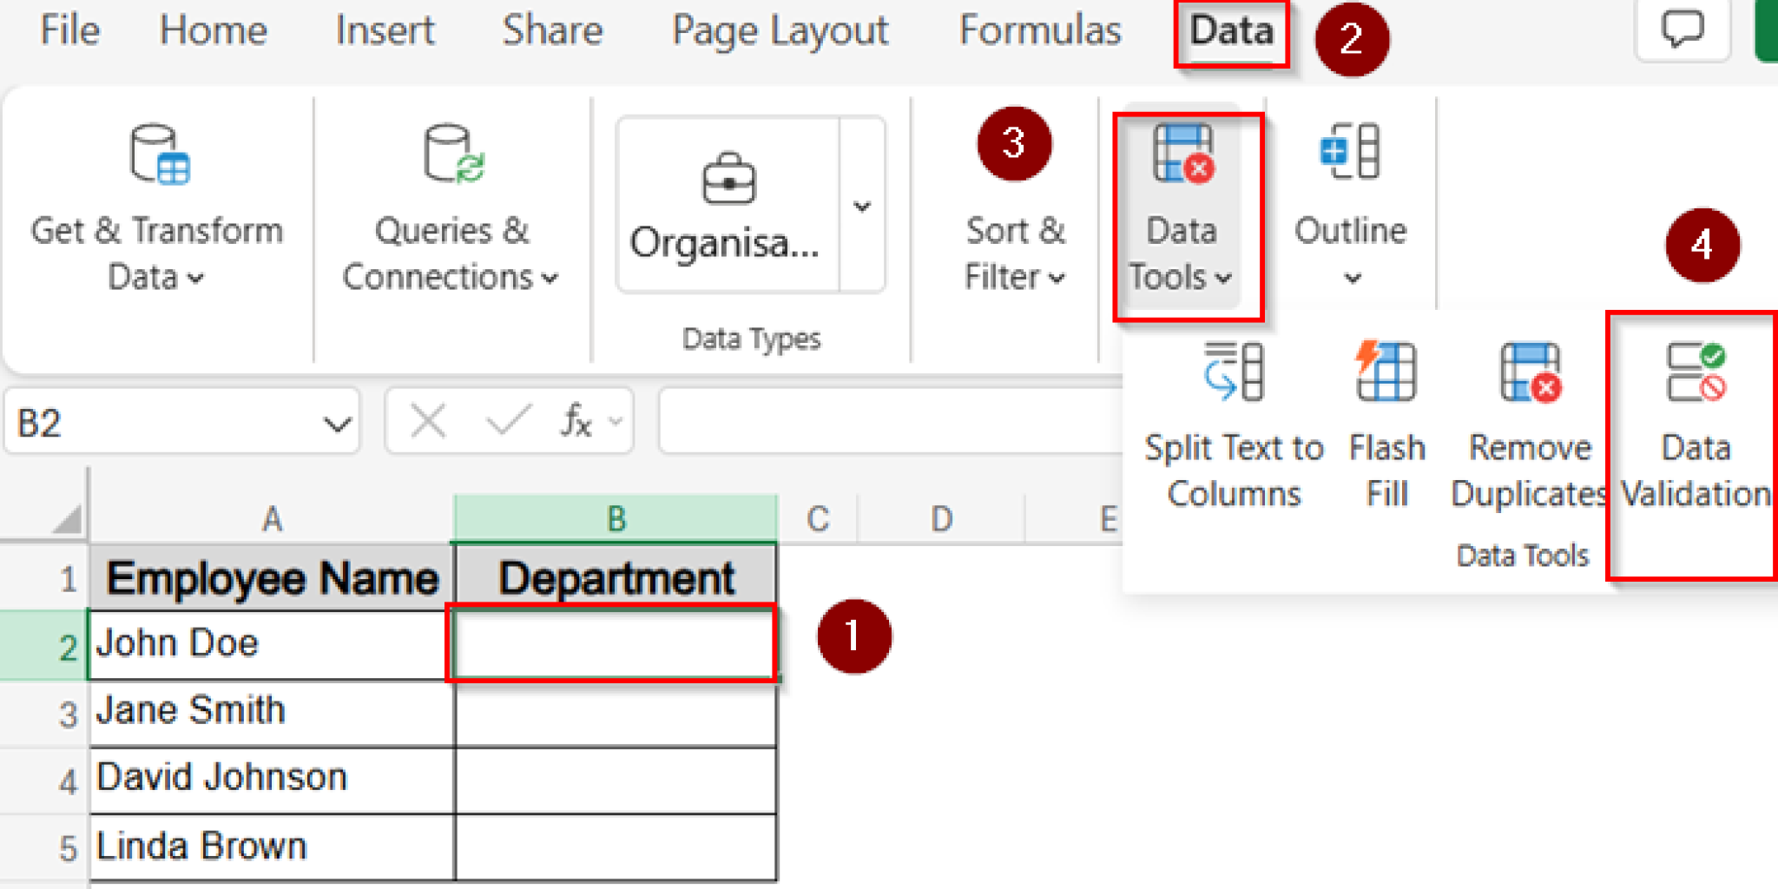Switch to the Formulas tab

click(1039, 31)
